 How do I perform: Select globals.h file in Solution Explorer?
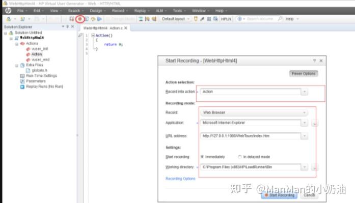point(39,70)
